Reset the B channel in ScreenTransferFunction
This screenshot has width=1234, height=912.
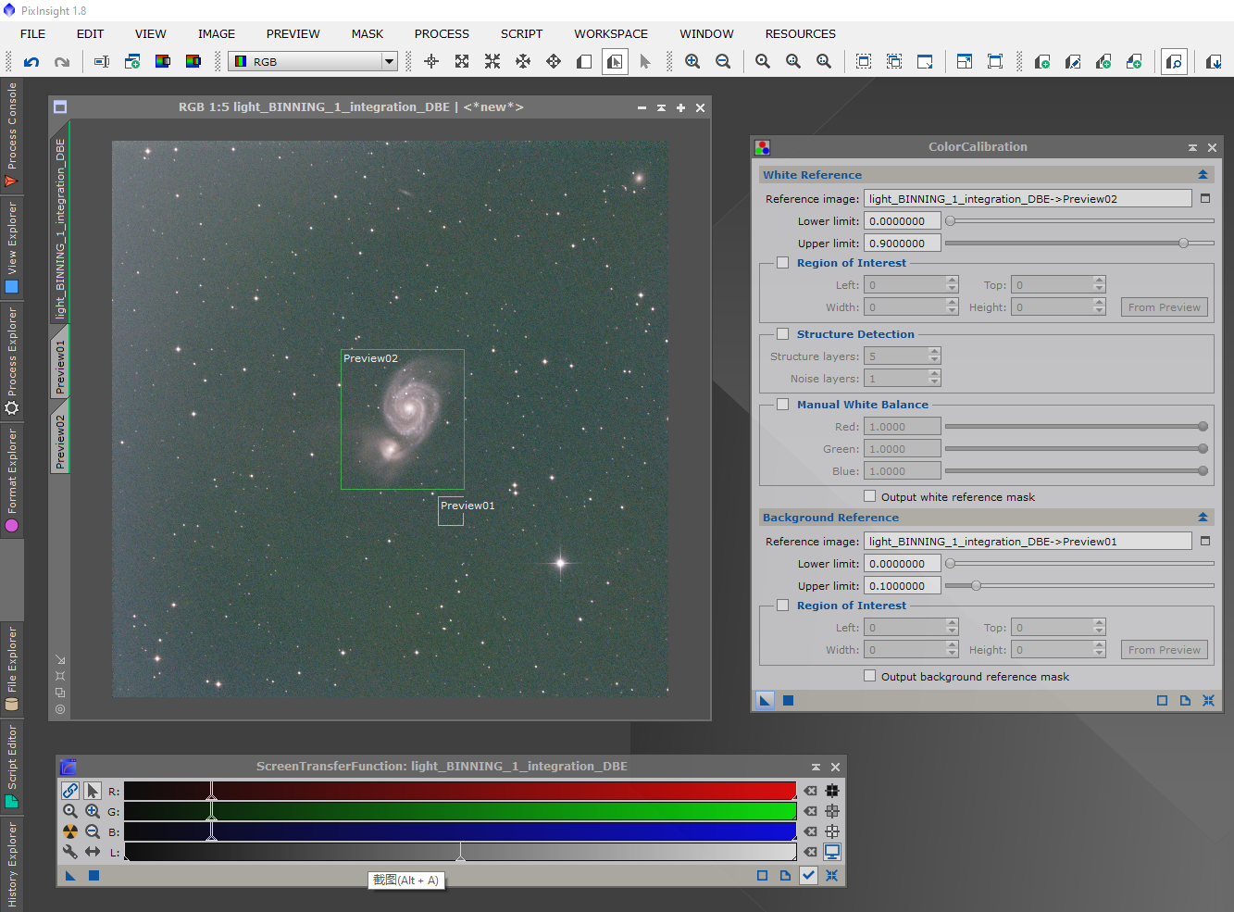[x=811, y=831]
